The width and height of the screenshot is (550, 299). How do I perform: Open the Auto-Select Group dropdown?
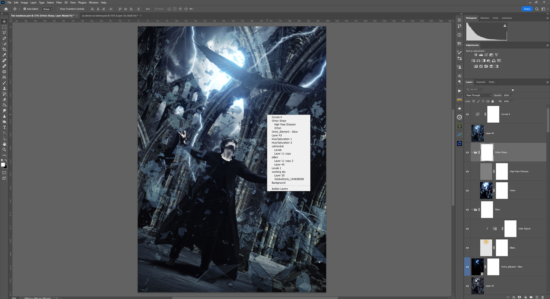[47, 9]
